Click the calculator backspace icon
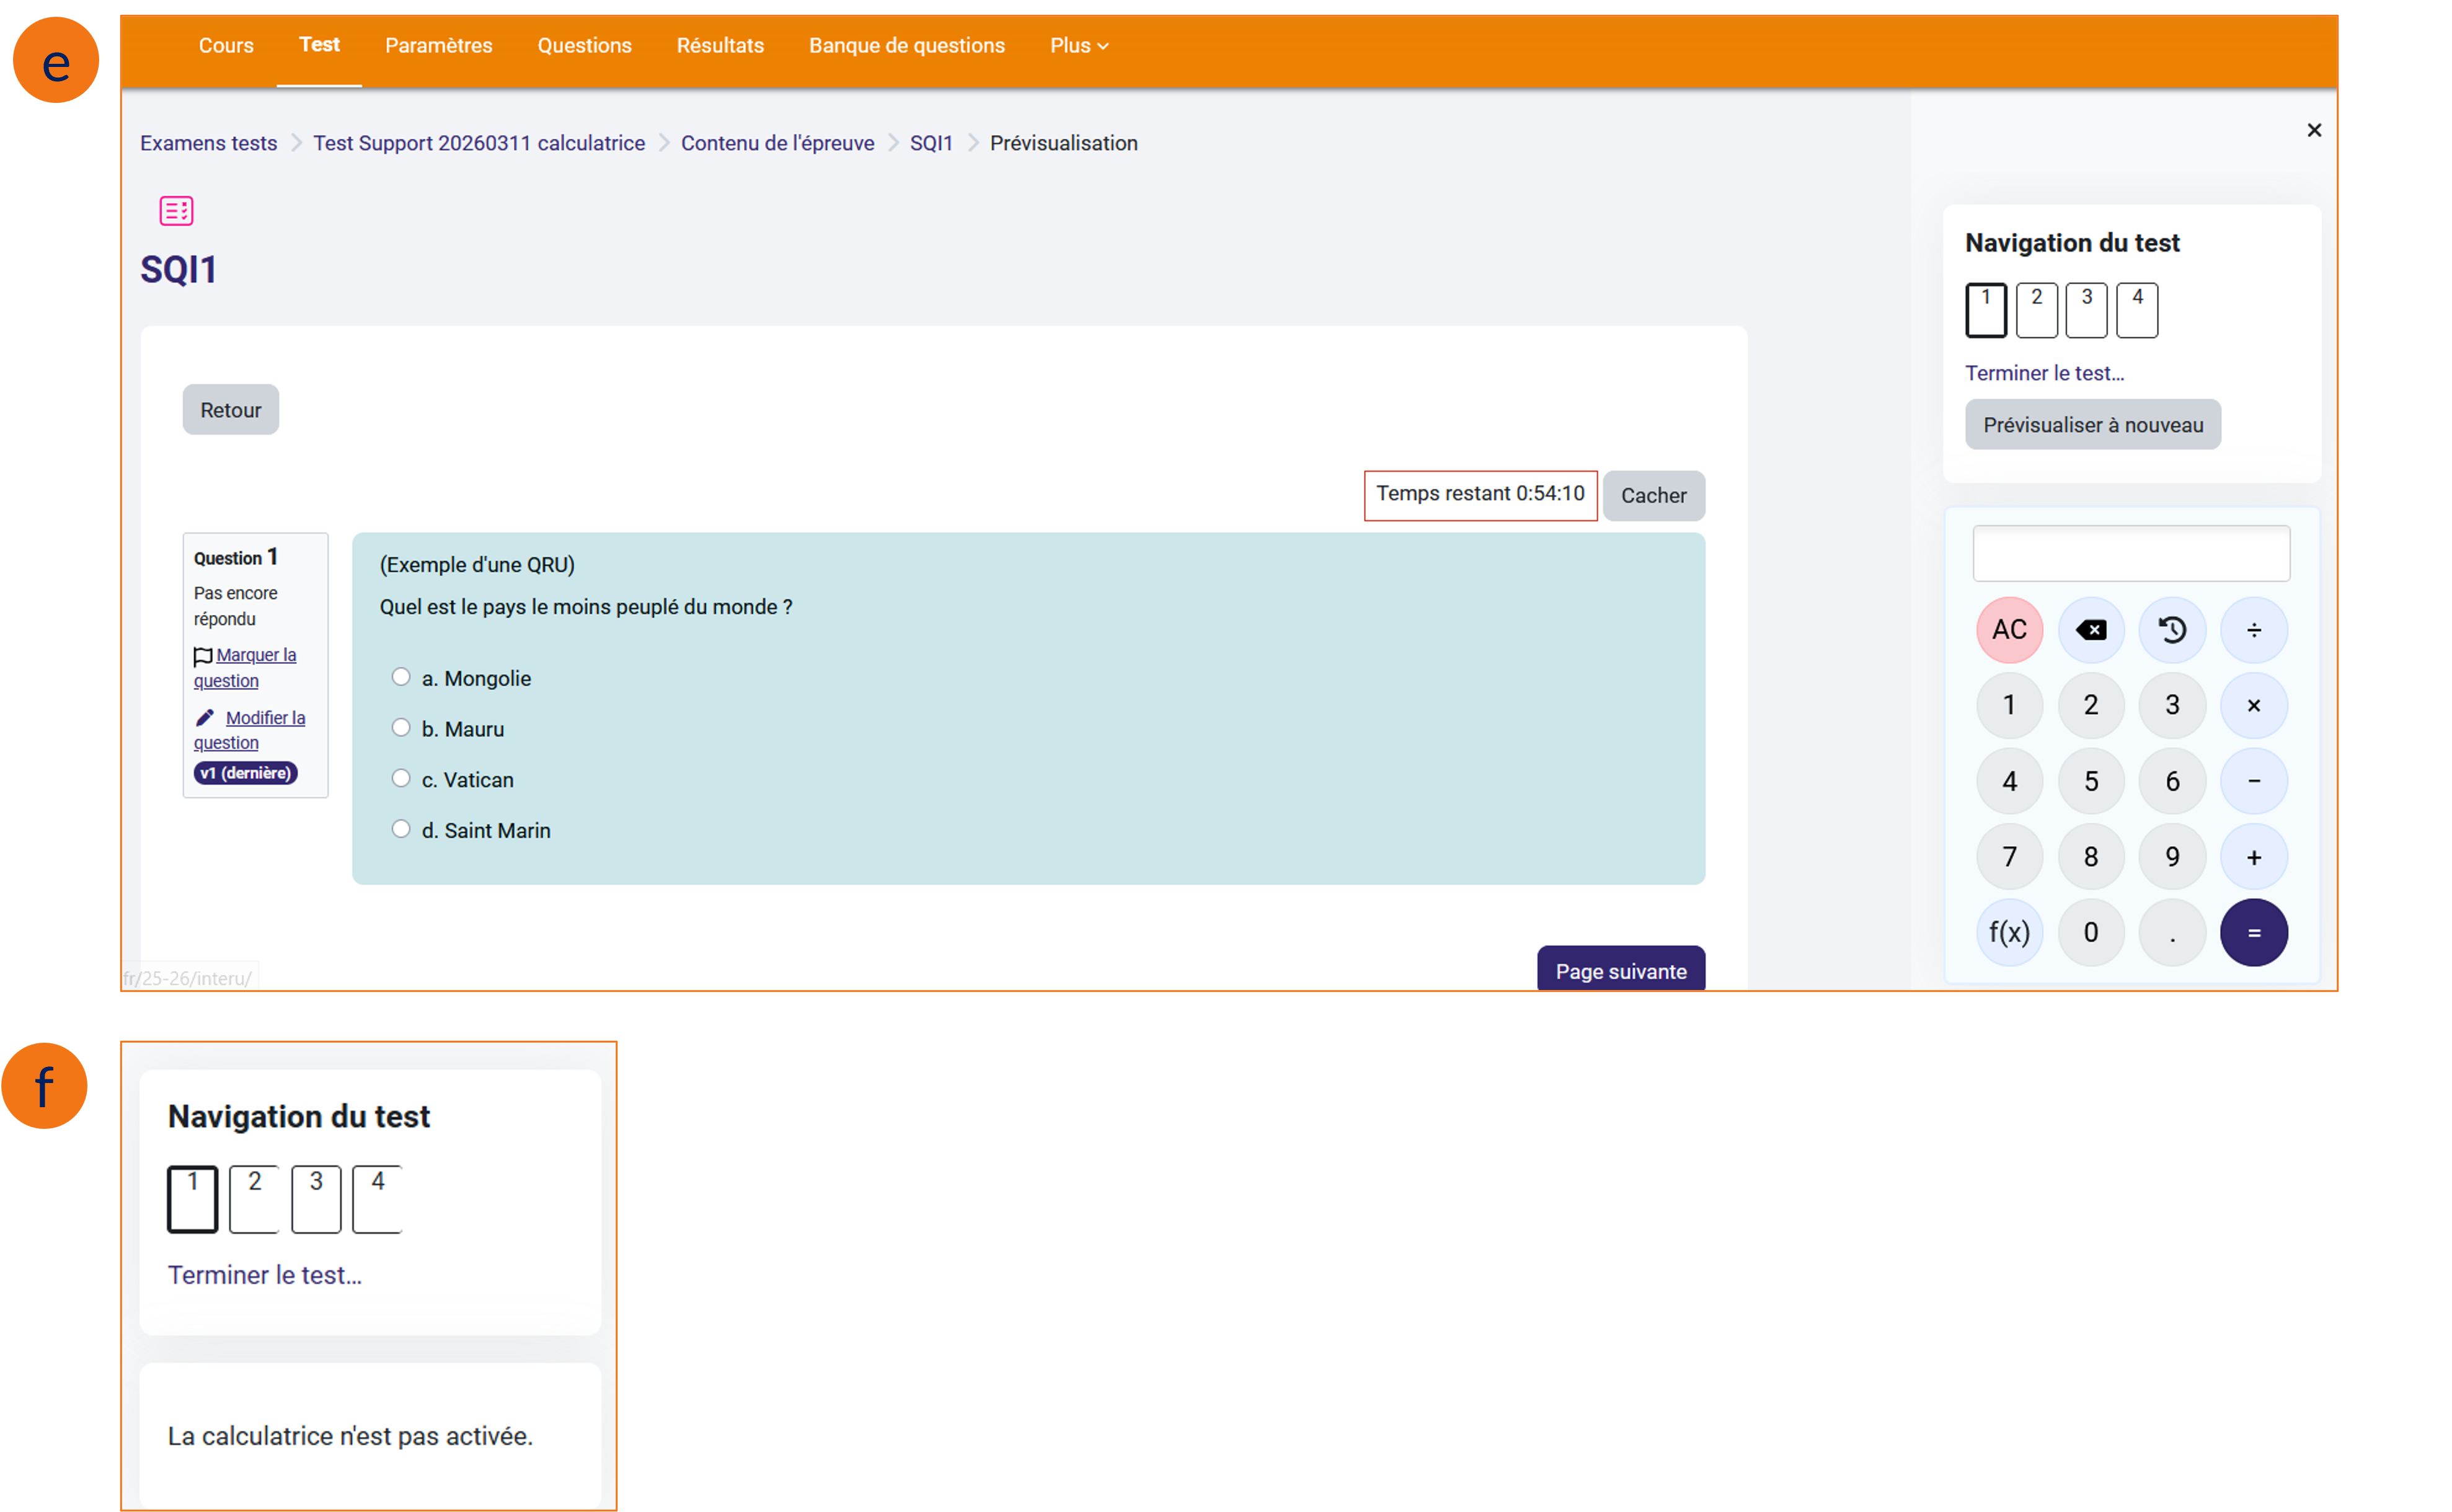The image size is (2452, 1512). click(x=2090, y=630)
